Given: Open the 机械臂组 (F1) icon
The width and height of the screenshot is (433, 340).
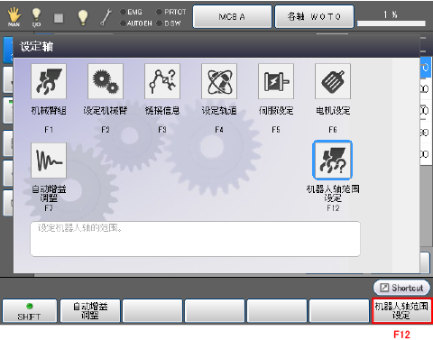Looking at the screenshot, I should tap(49, 81).
